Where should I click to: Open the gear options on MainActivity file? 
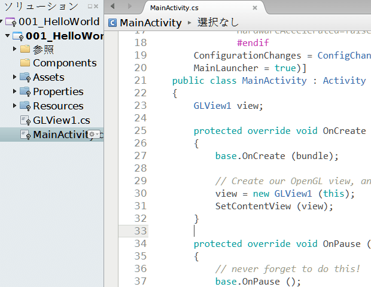[x=92, y=135]
